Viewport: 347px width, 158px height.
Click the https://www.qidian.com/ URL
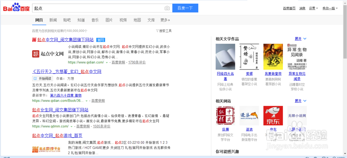pos(86,62)
